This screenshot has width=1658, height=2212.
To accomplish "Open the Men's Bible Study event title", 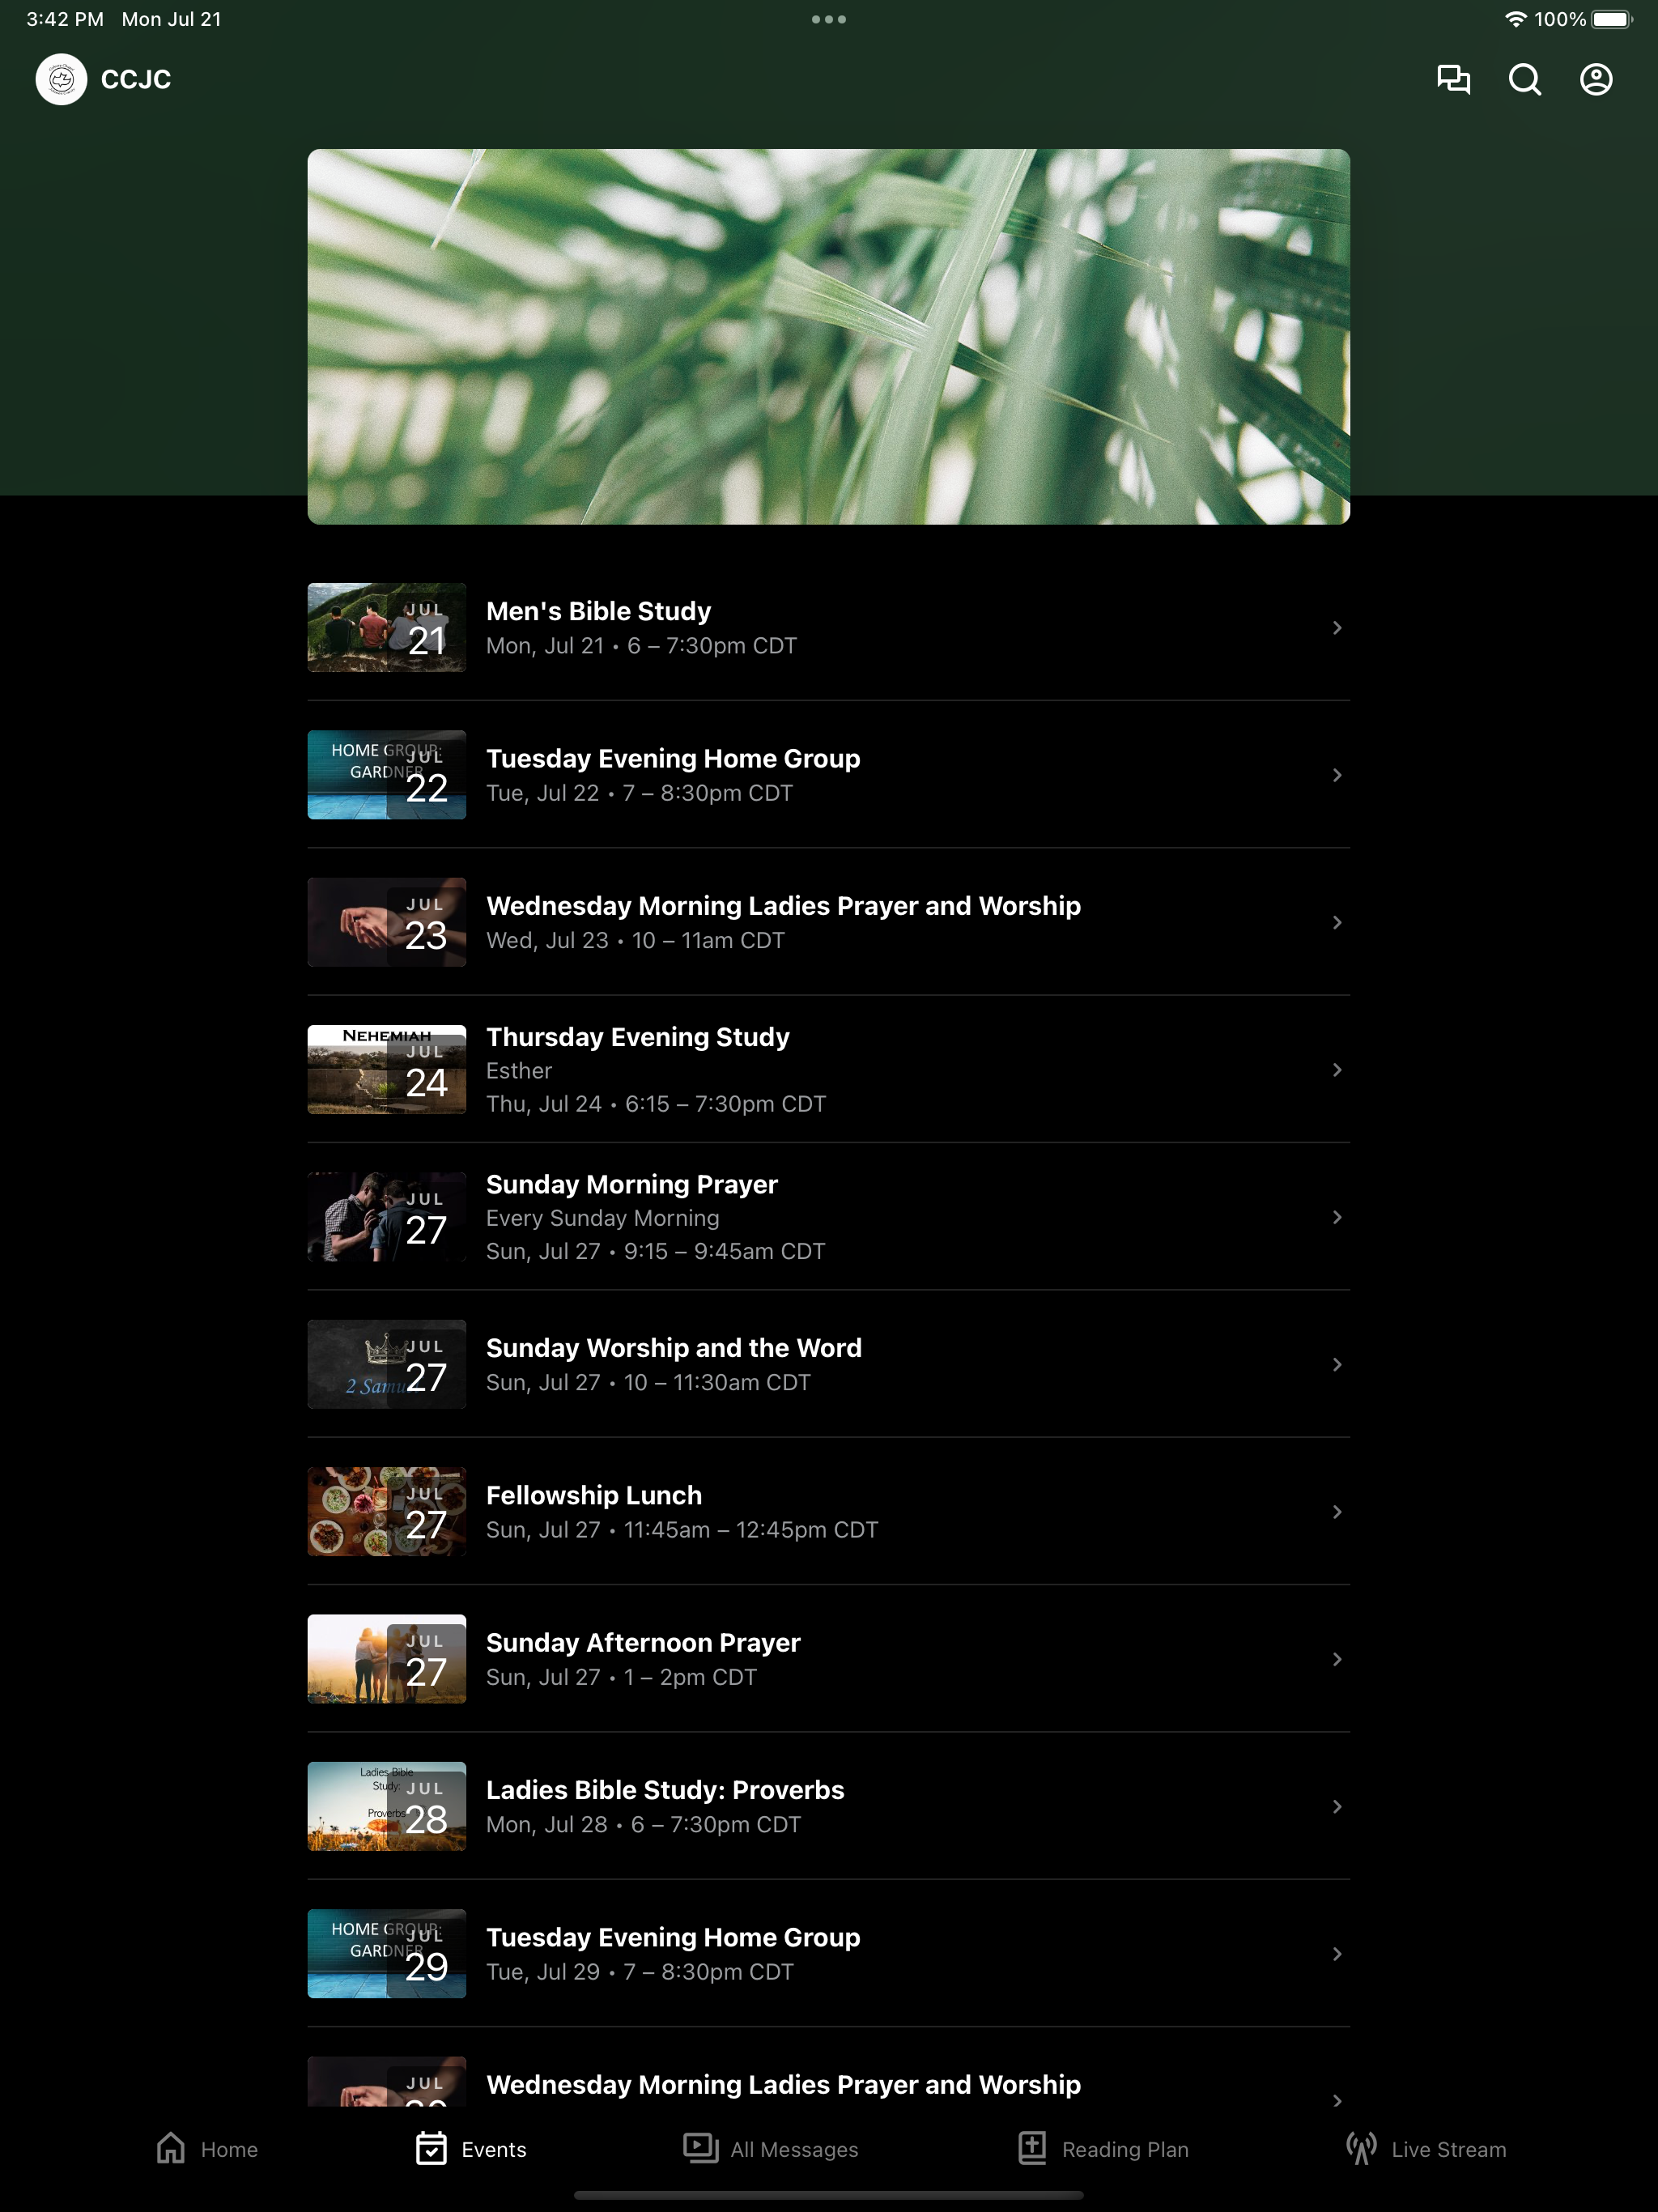I will pyautogui.click(x=598, y=611).
